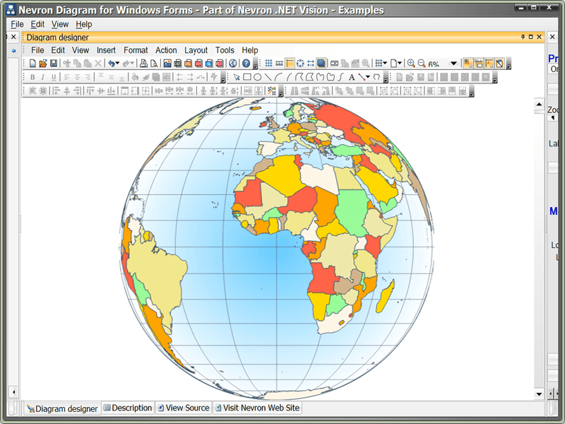
Task: Open the Format menu in Diagram designer
Action: pyautogui.click(x=136, y=50)
